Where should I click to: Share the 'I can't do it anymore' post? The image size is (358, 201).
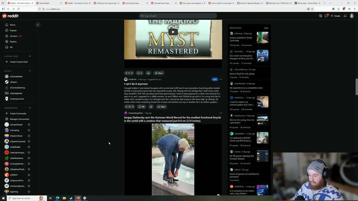pos(161,107)
